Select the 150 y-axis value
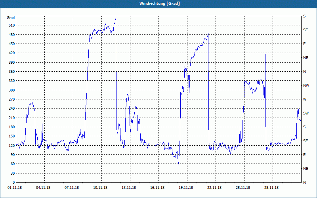The width and height of the screenshot is (317, 198). click(x=12, y=136)
